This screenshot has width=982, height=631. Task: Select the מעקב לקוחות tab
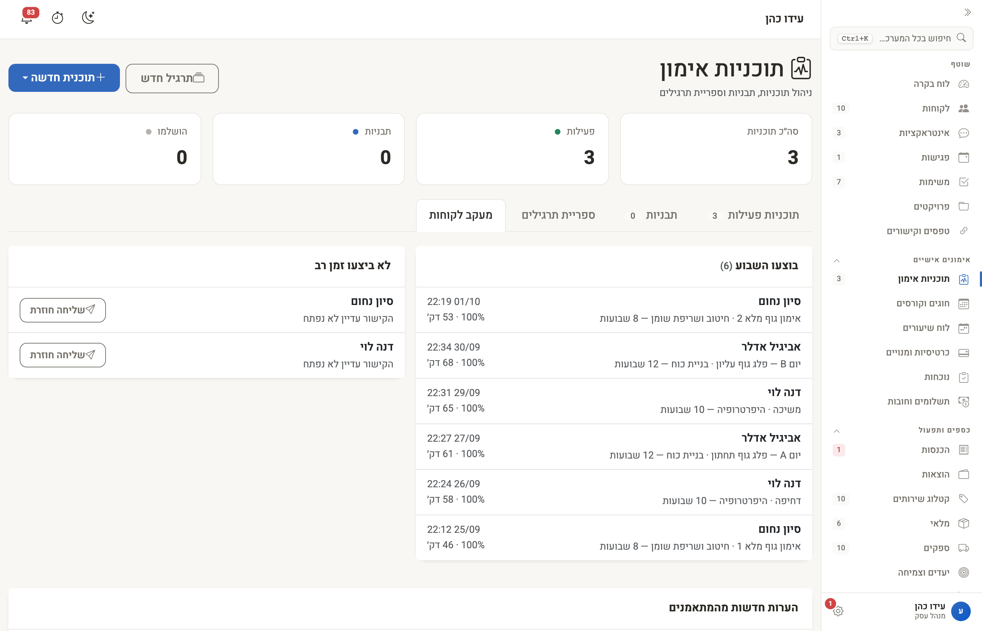[461, 216]
